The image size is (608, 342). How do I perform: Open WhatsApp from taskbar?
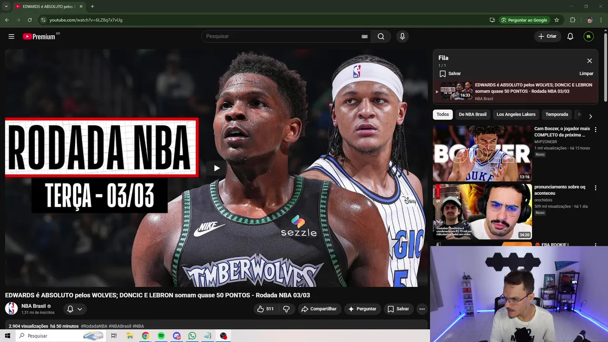click(192, 336)
